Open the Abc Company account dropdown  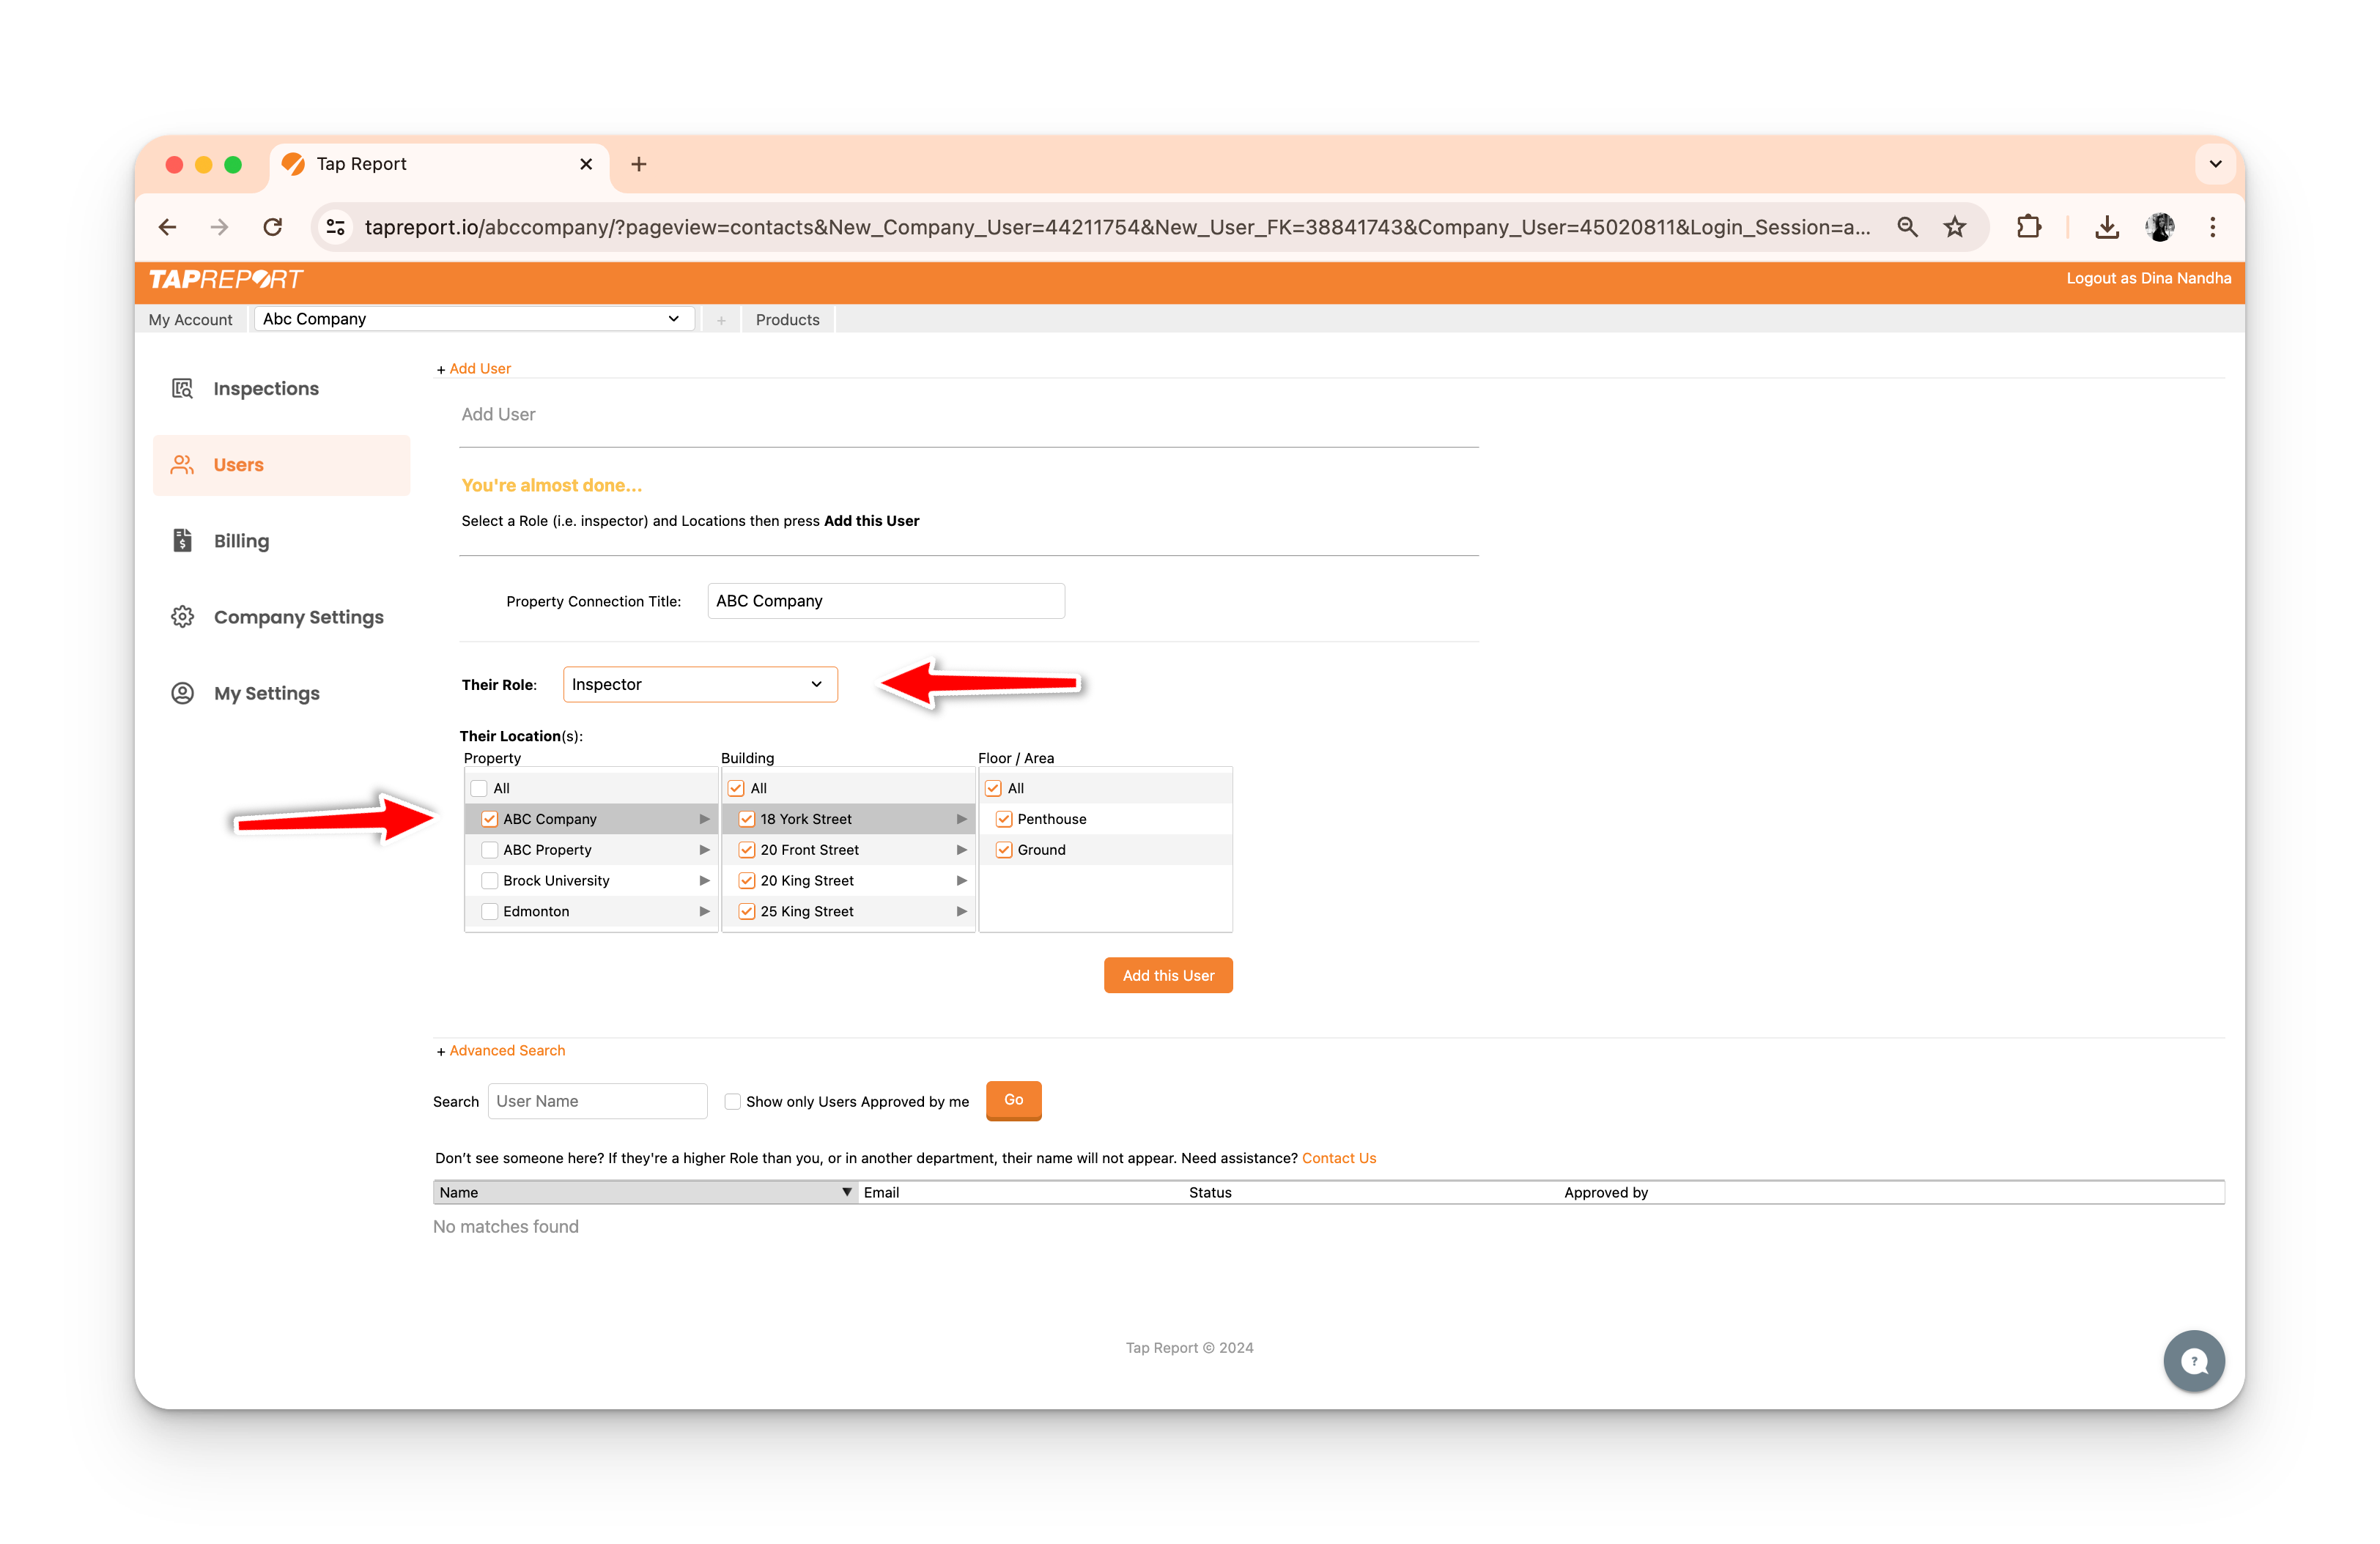click(473, 319)
